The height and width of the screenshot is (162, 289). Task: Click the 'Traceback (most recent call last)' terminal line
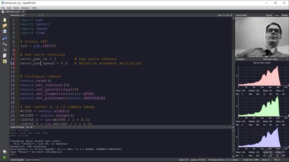(36, 141)
